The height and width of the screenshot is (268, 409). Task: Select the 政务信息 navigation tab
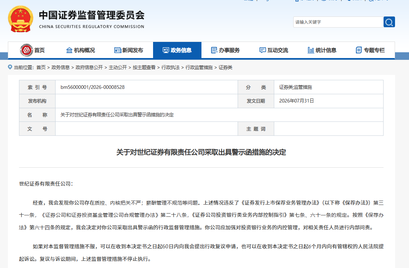tap(177, 50)
